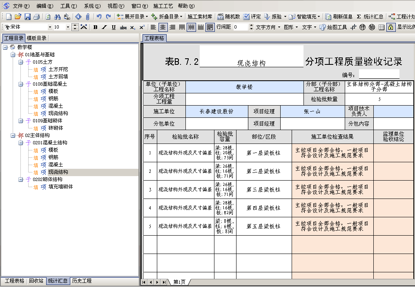Click the 刷新信息 refresh info button
Image resolution: width=415 pixels, height=287 pixels.
coord(339,17)
